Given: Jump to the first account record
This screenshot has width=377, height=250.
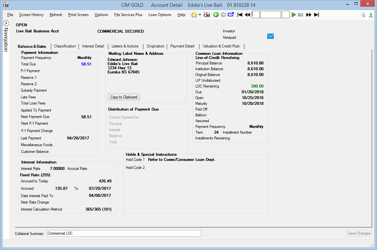Looking at the screenshot, I should coord(240,15).
